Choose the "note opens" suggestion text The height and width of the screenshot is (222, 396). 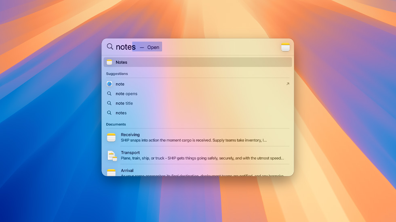pos(126,94)
